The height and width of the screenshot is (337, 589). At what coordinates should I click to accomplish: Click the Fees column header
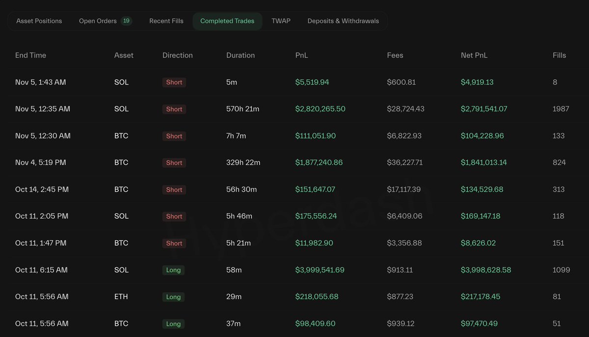[x=395, y=55]
